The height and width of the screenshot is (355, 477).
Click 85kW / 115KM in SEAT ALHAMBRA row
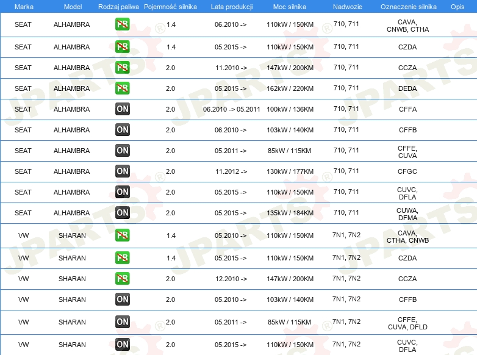289,151
